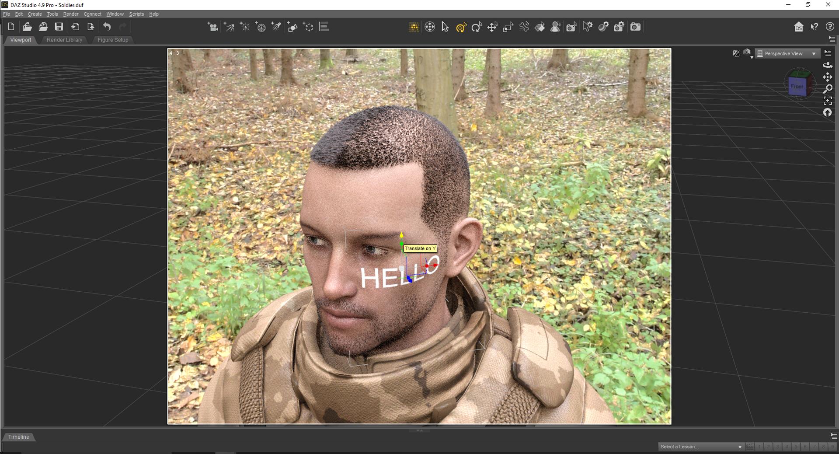Click the pan camera control

coord(828,77)
